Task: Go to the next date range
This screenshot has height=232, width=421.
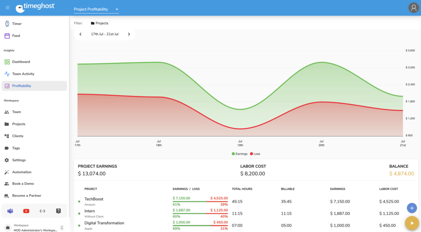Action: pos(129,34)
